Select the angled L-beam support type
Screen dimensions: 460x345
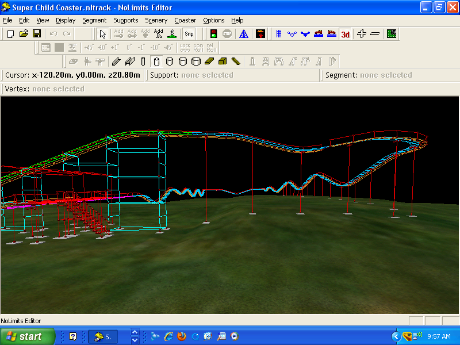point(116,62)
